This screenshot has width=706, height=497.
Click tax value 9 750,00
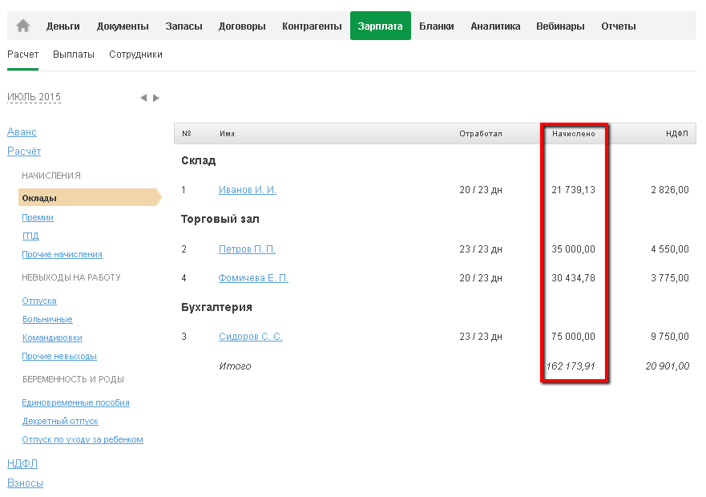[x=669, y=337]
